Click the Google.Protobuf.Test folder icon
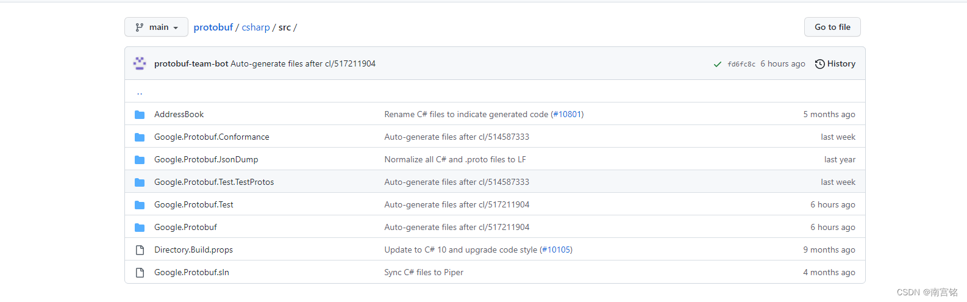The height and width of the screenshot is (302, 967). point(140,205)
